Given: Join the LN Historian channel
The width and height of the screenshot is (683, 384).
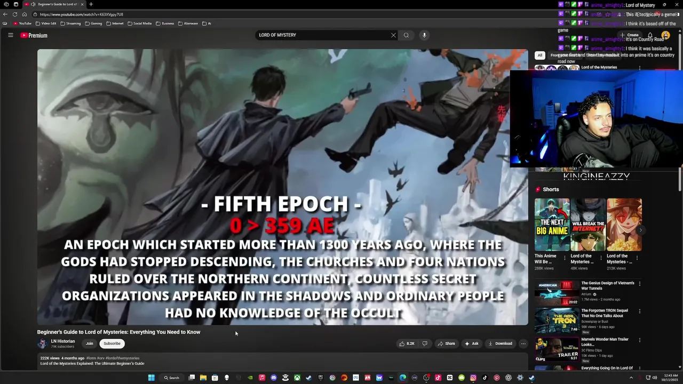Looking at the screenshot, I should [x=89, y=343].
